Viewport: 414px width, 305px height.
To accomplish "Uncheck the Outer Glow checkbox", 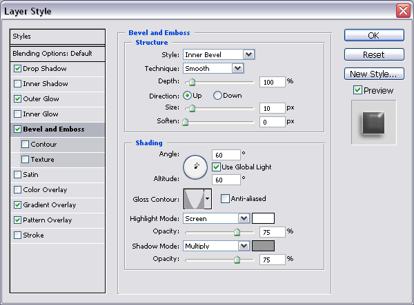I will [x=17, y=99].
